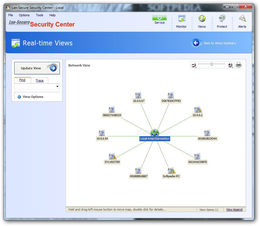Click the green Service power button
This screenshot has height=226, width=260.
[x=159, y=18]
